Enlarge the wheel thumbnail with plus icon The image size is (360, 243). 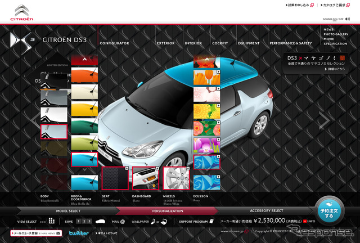point(188,169)
